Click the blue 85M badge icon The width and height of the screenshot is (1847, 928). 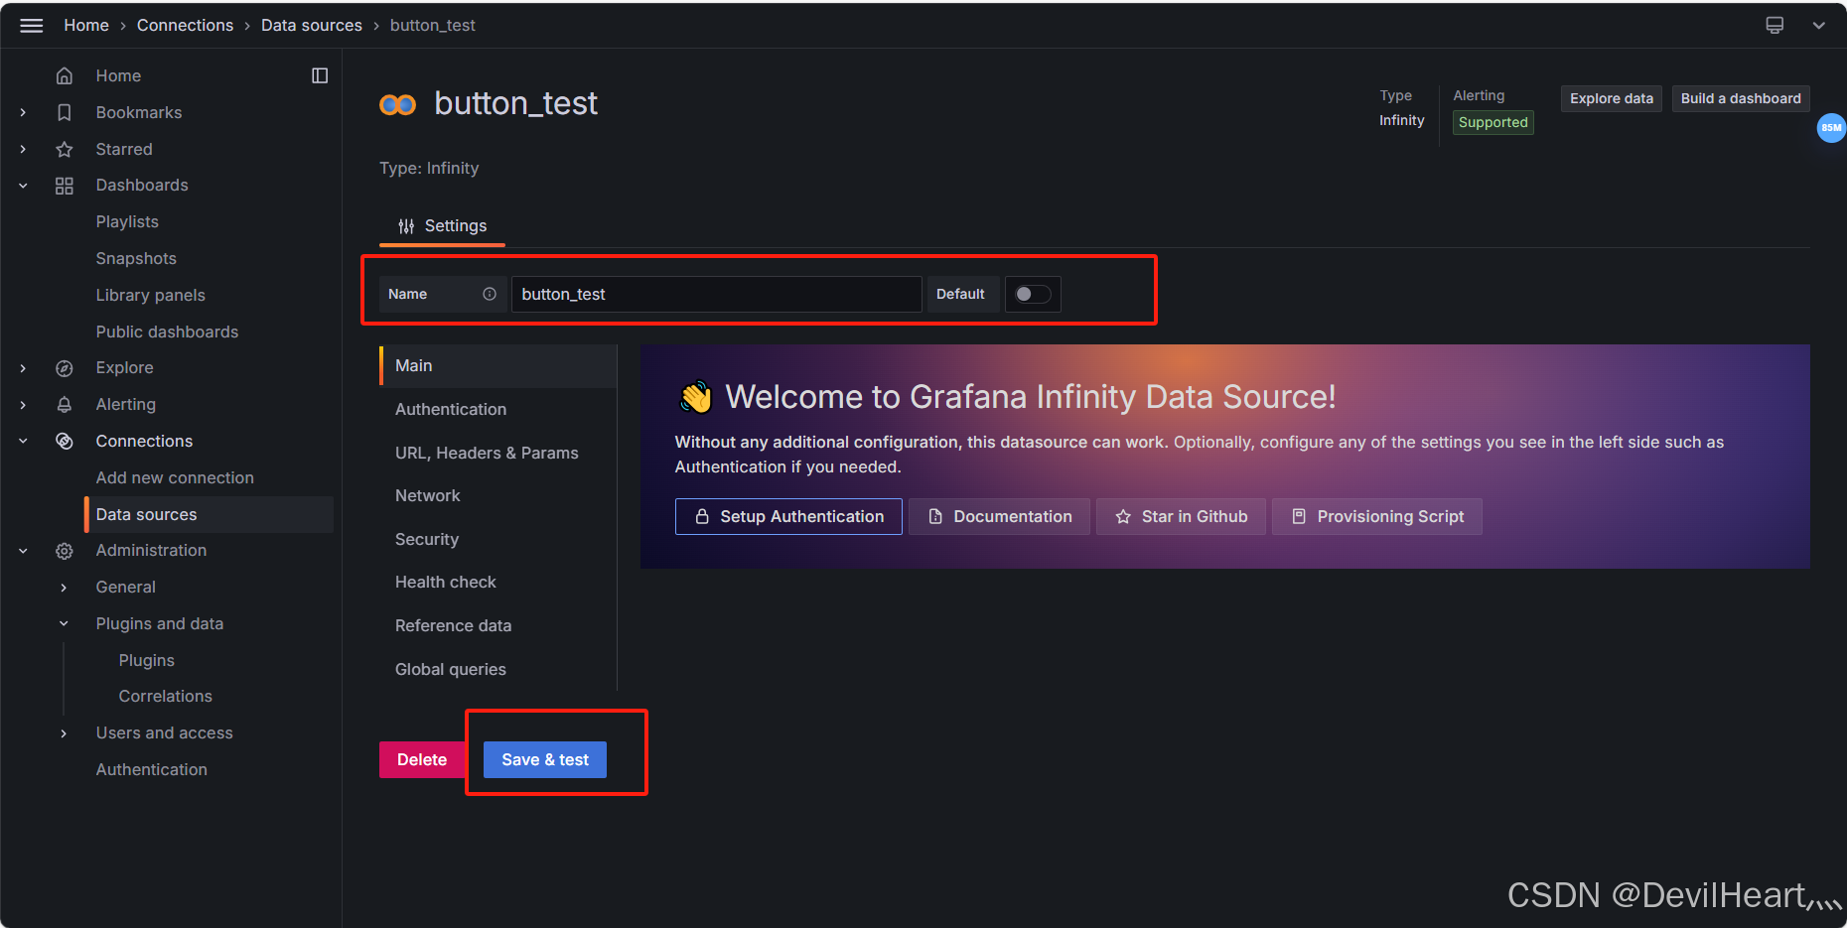coord(1831,128)
